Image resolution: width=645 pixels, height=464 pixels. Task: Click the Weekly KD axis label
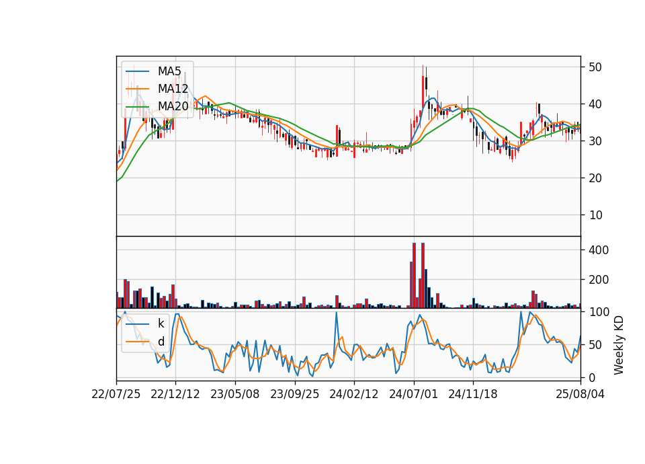[619, 345]
